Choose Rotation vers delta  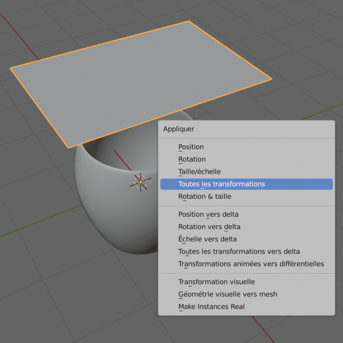209,227
